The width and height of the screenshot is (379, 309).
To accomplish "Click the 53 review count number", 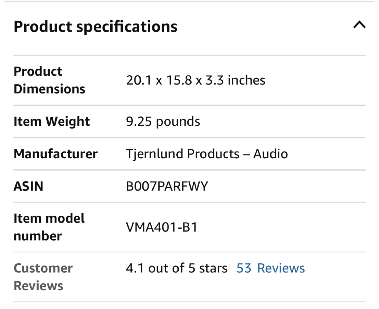I will click(x=244, y=268).
